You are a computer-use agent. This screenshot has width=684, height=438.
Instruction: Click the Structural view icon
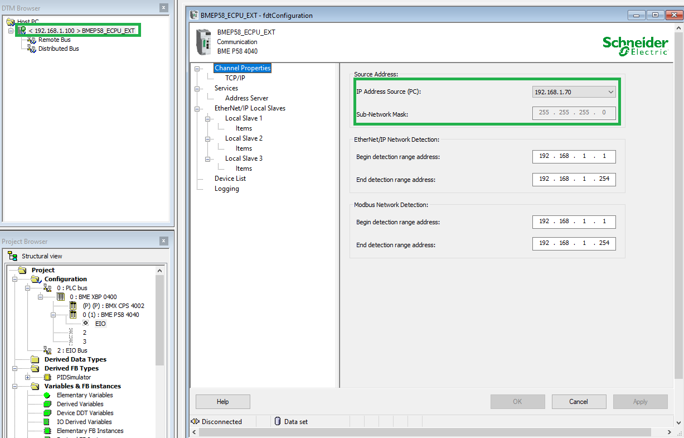coord(13,256)
